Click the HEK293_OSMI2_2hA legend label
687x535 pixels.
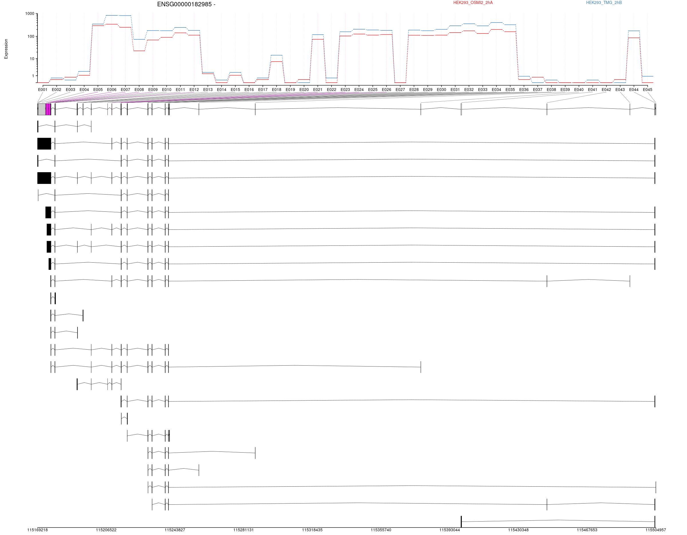pyautogui.click(x=473, y=3)
